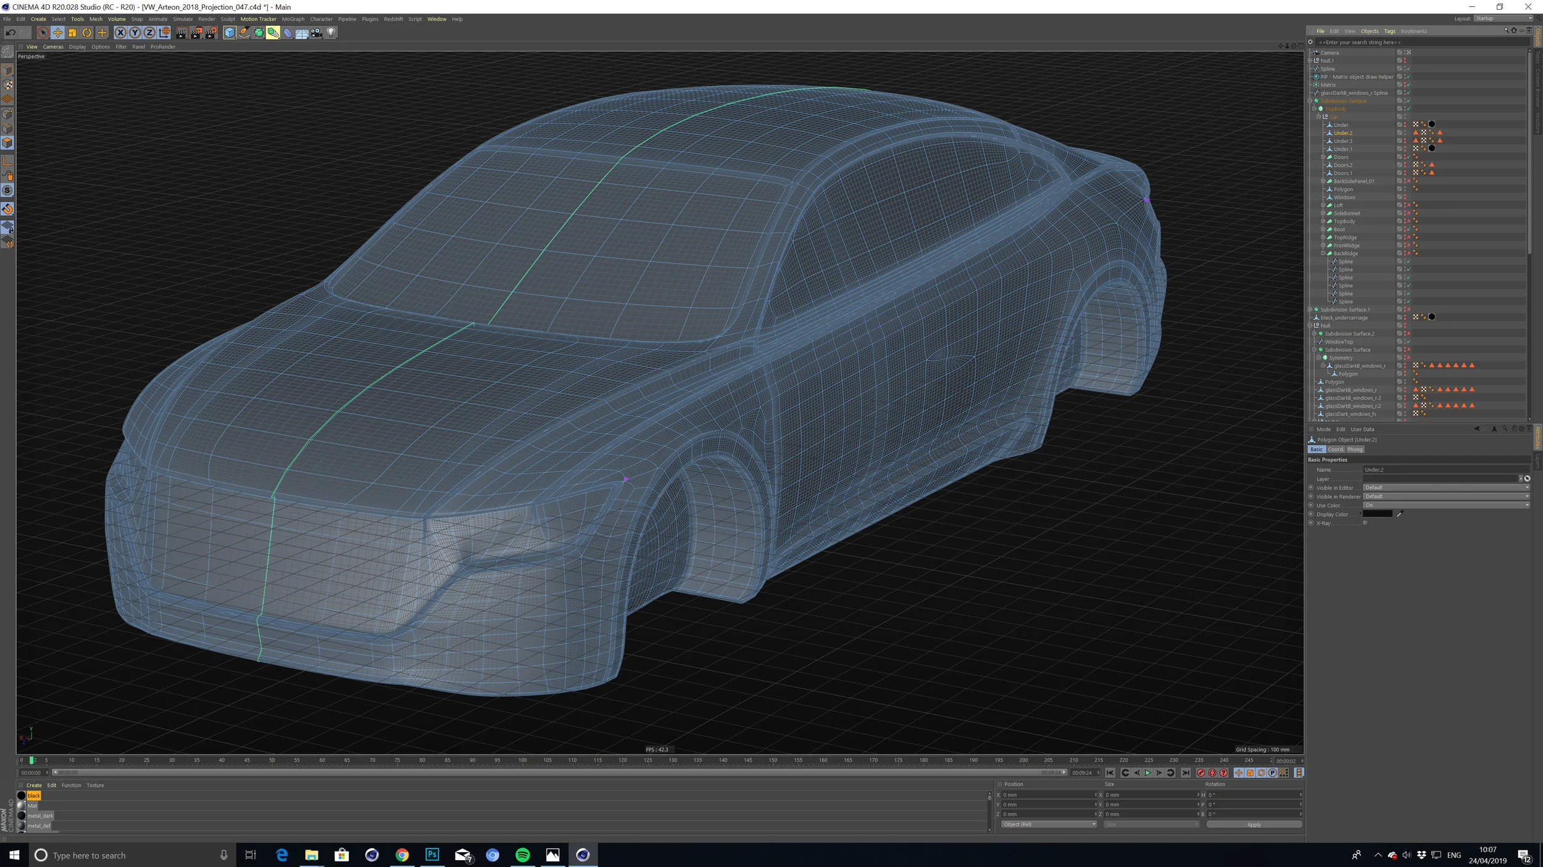
Task: Click the Bend deformer icon
Action: [288, 33]
